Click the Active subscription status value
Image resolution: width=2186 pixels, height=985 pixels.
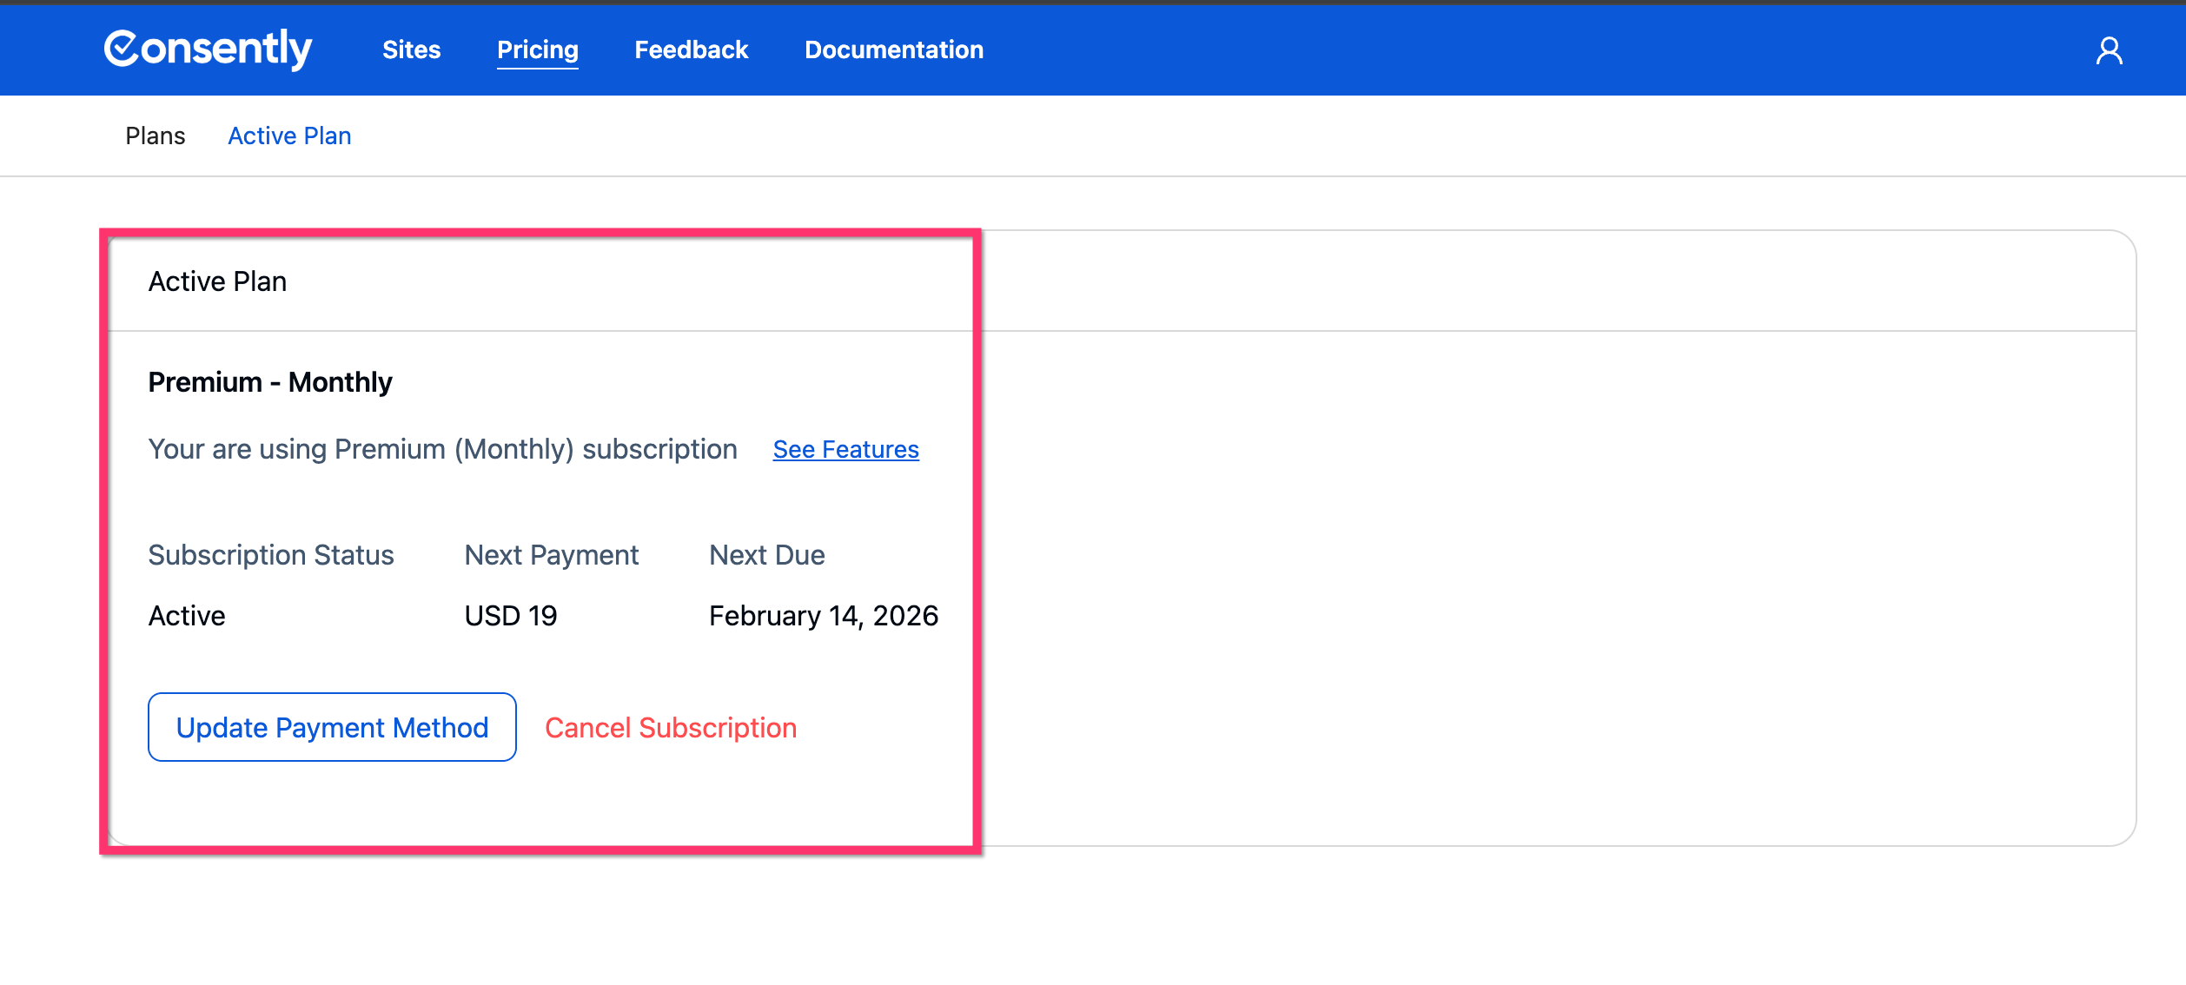[186, 616]
